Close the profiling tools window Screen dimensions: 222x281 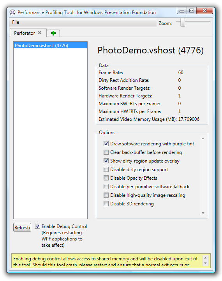204,11
